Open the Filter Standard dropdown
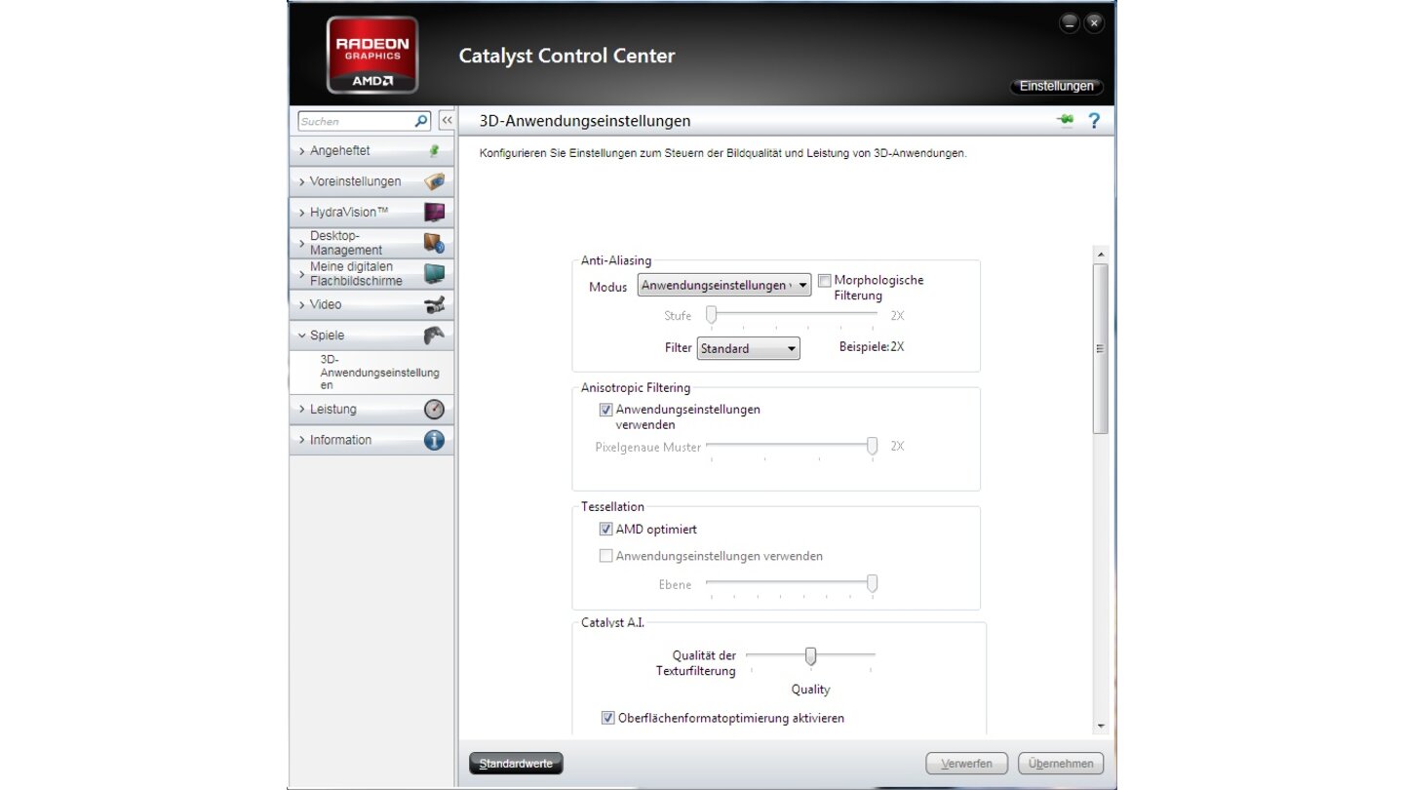 click(x=748, y=348)
